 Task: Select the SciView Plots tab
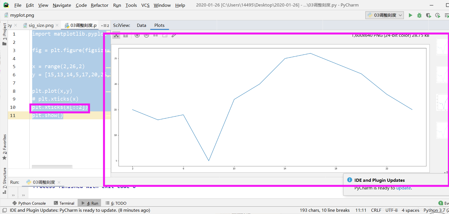click(x=159, y=25)
